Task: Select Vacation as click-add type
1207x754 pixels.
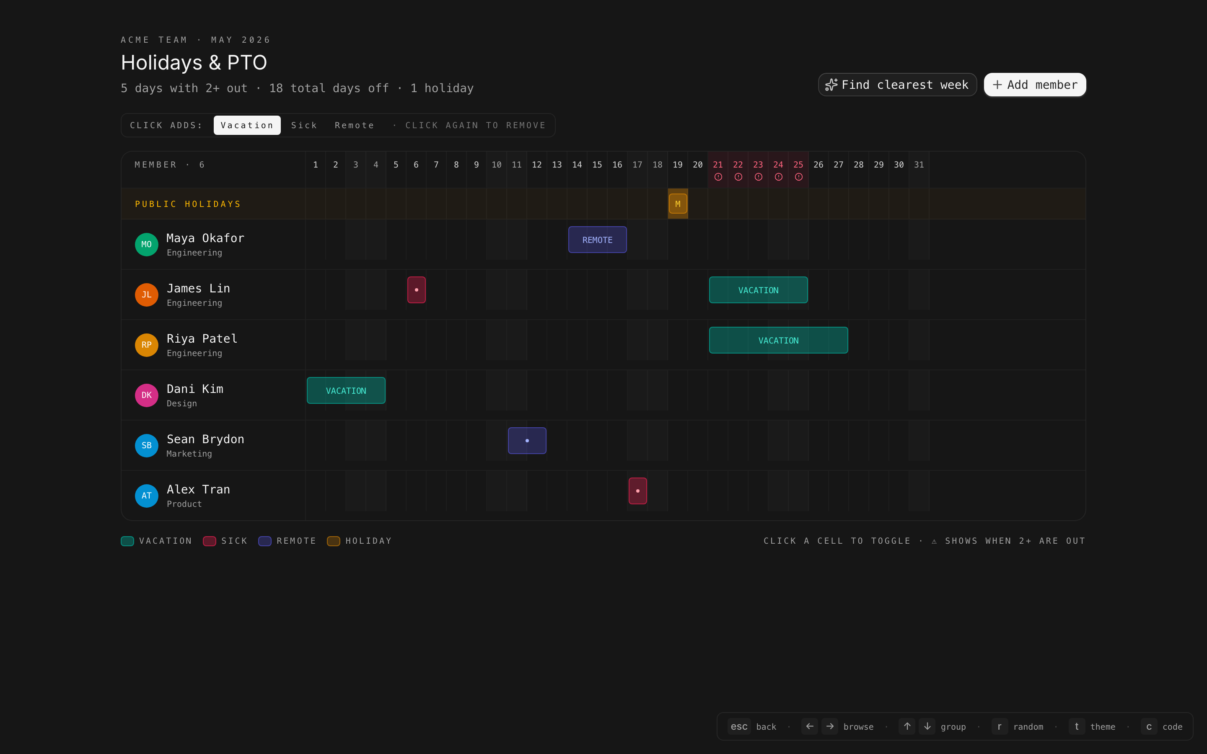Action: coord(247,125)
